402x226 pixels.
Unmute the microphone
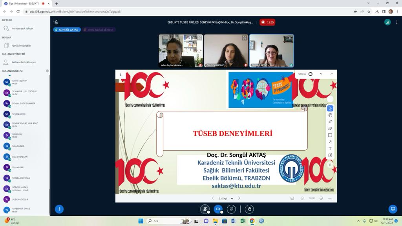[x=205, y=209]
